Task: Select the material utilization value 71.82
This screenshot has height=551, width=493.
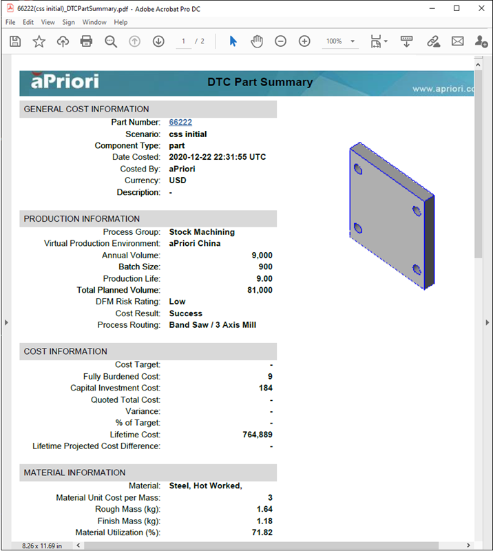Action: coord(262,532)
